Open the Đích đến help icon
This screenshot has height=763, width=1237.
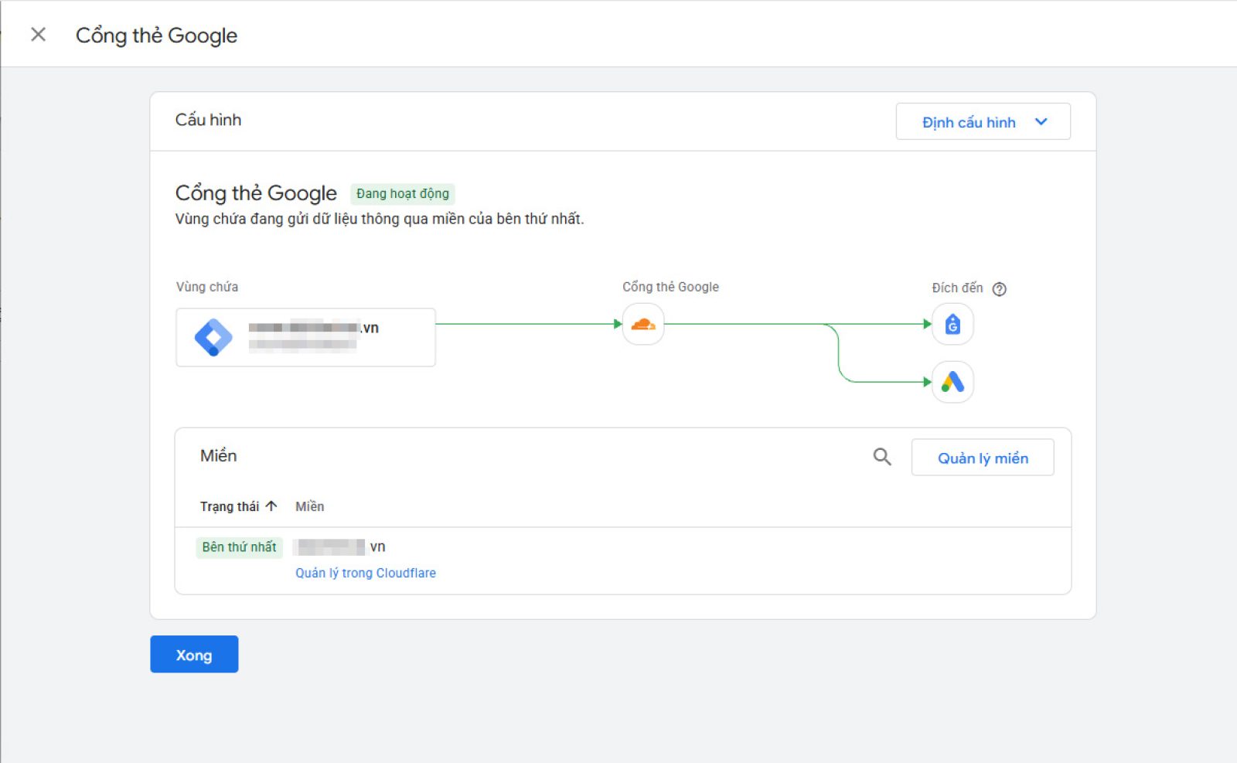[999, 288]
